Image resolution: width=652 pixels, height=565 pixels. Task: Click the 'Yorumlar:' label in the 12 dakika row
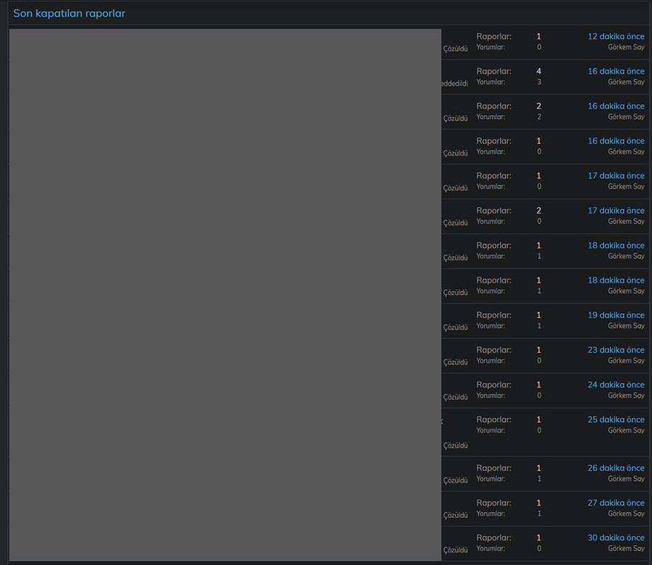coord(490,47)
